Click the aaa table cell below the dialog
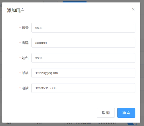The width and height of the screenshot is (144, 126). (x=9, y=123)
